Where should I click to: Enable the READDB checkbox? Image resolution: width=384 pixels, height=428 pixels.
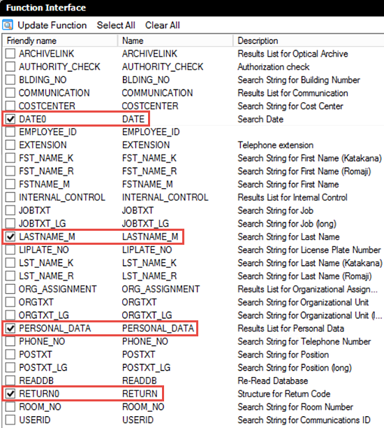point(10,380)
